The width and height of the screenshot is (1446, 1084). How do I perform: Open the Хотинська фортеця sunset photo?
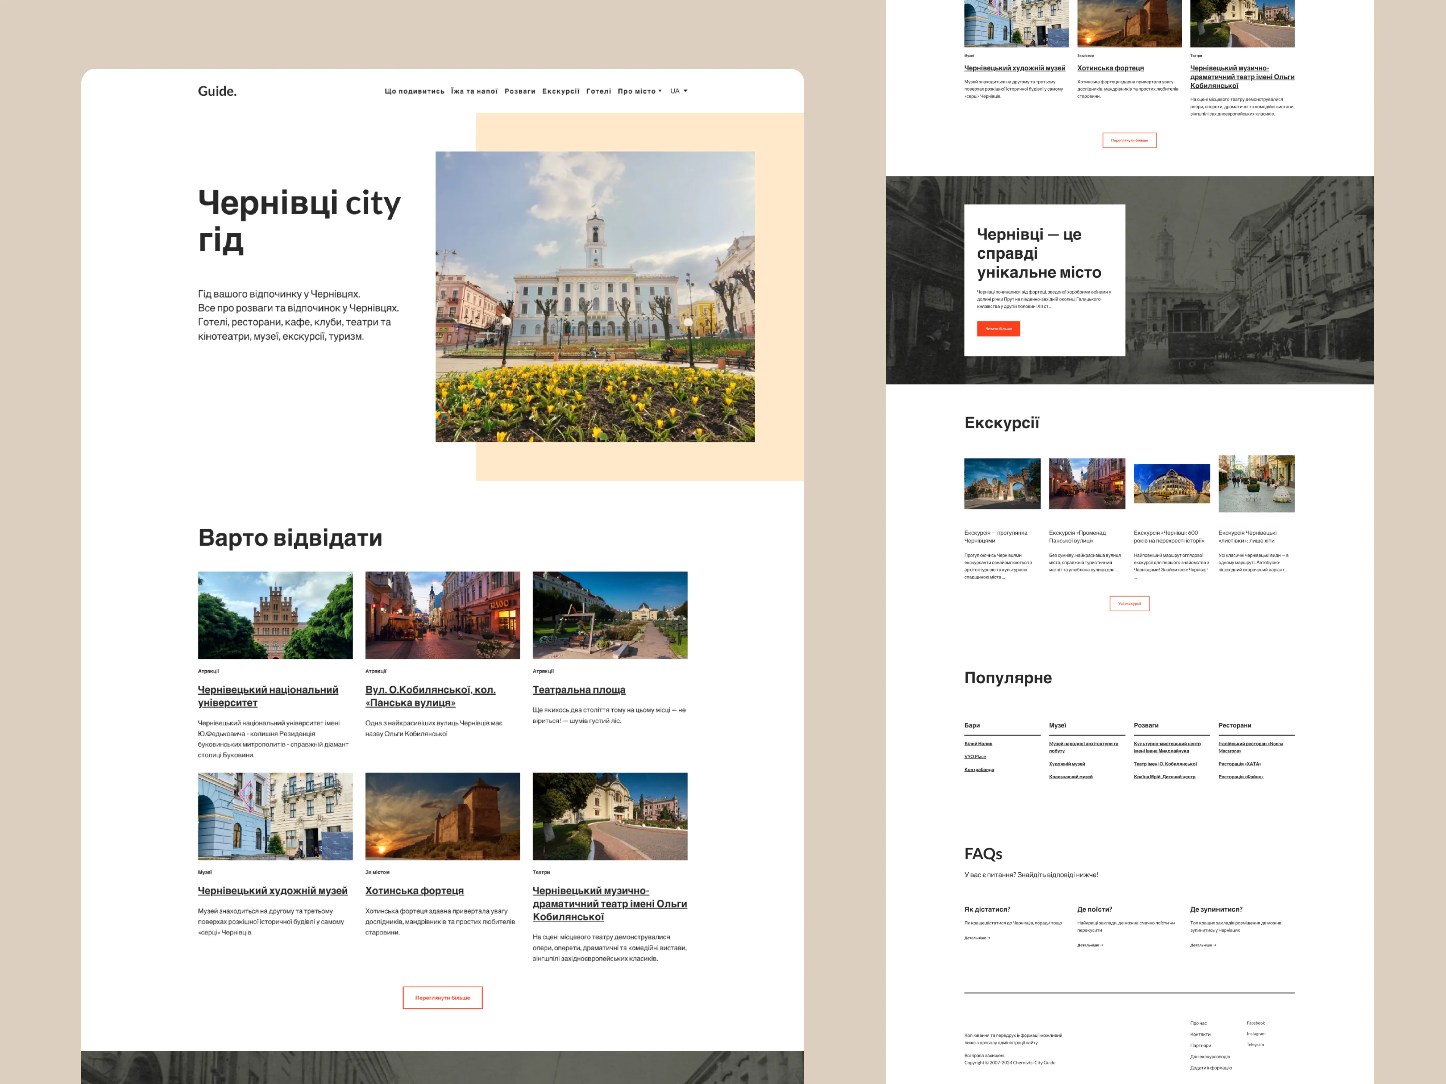tap(443, 816)
